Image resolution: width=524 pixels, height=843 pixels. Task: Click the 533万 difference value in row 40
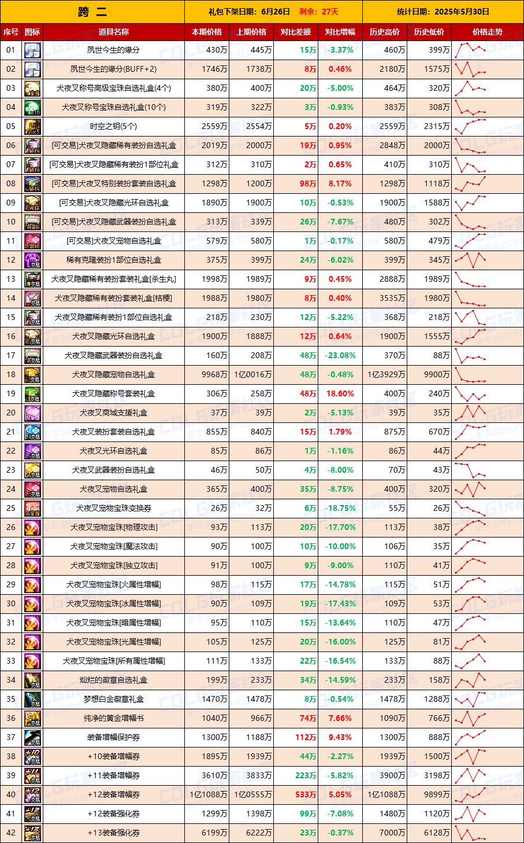306,795
